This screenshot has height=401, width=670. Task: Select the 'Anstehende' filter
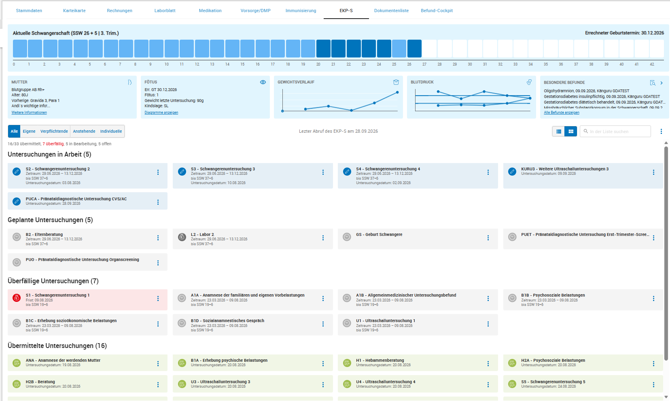[x=84, y=132]
